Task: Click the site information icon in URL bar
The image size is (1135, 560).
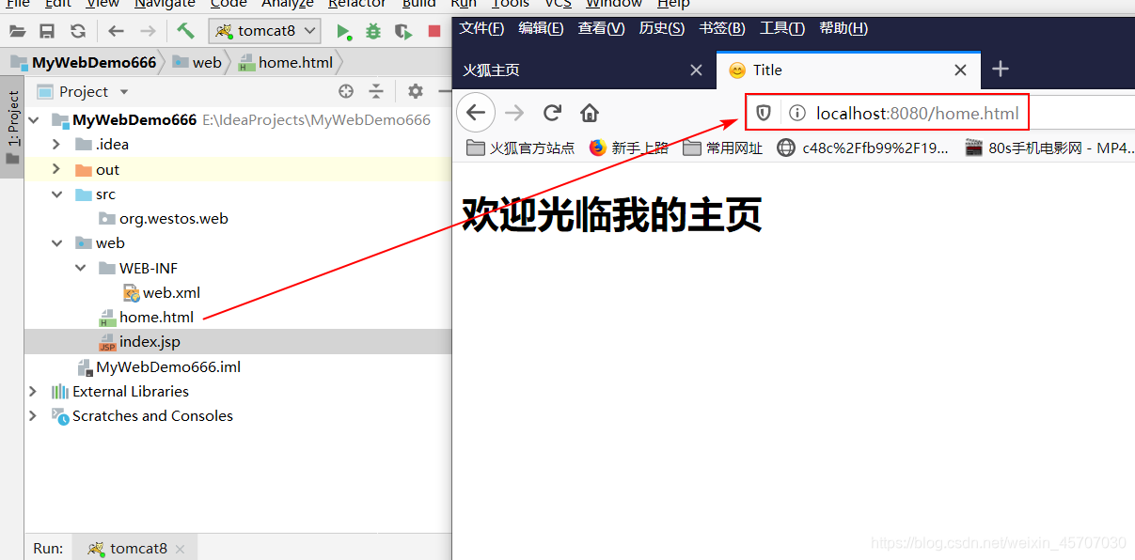Action: (797, 114)
